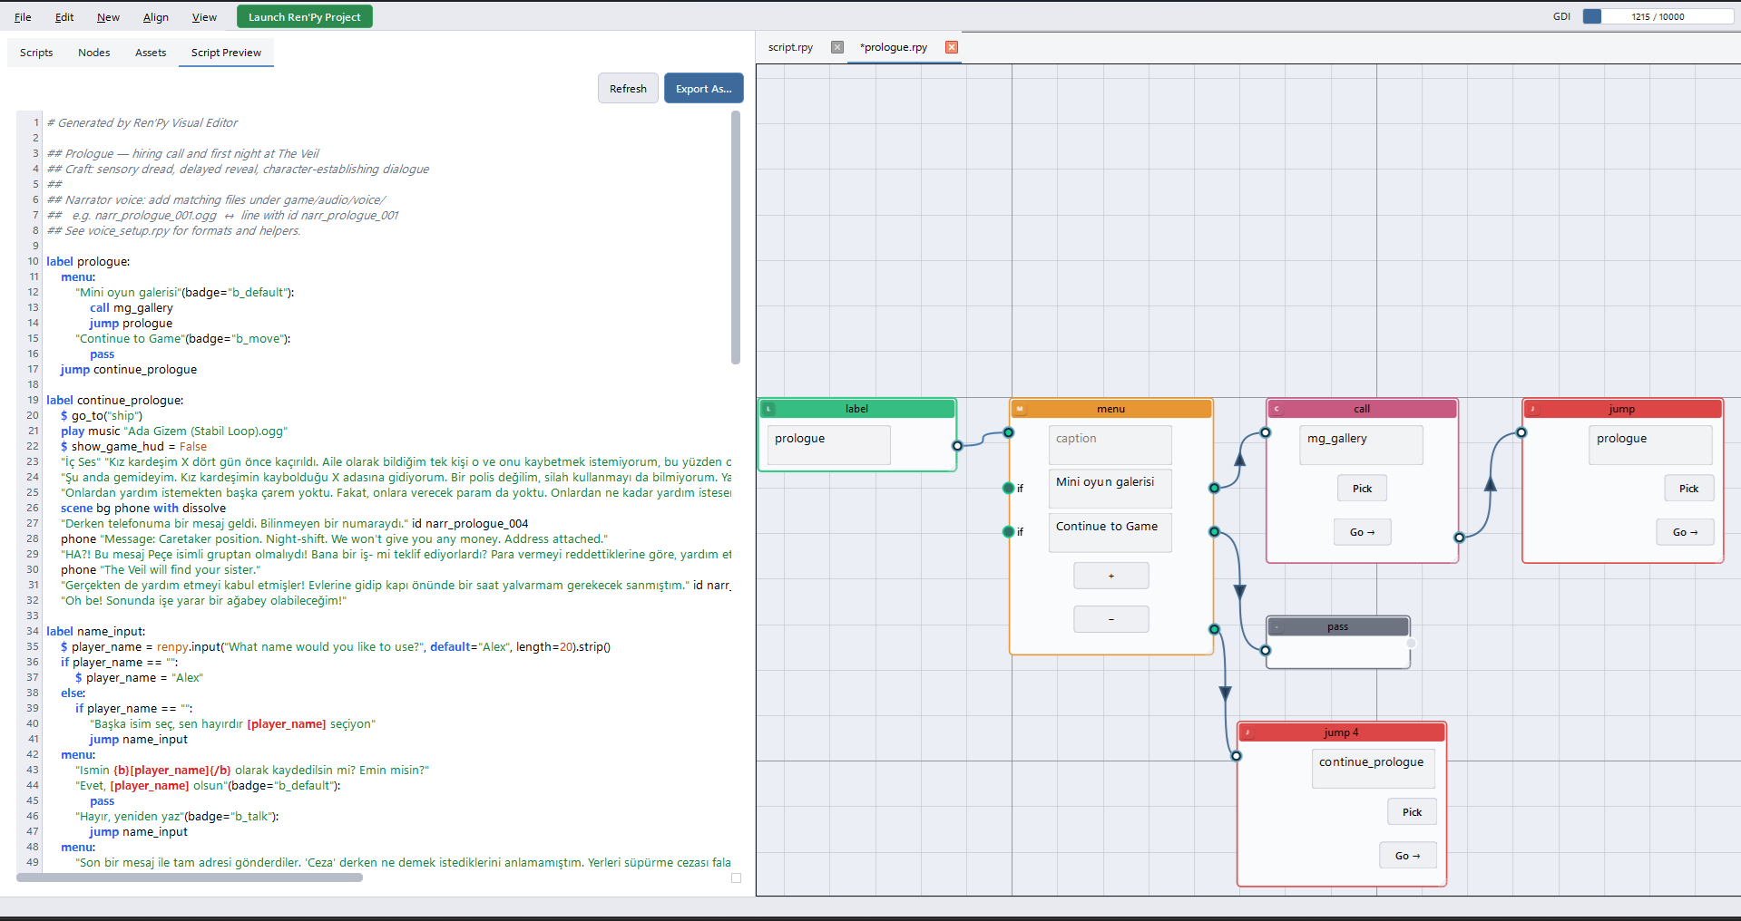Click the pass node's input port

pyautogui.click(x=1266, y=650)
